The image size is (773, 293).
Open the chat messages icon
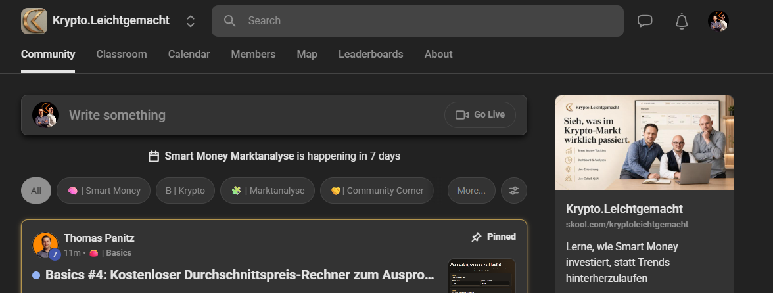(645, 20)
